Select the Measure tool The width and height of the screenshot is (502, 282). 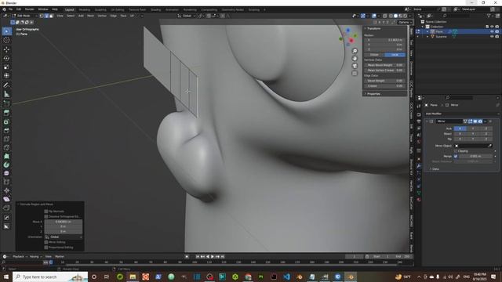pos(6,94)
